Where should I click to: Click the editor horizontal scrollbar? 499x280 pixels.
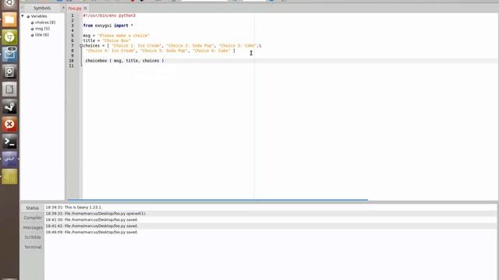click(x=218, y=200)
